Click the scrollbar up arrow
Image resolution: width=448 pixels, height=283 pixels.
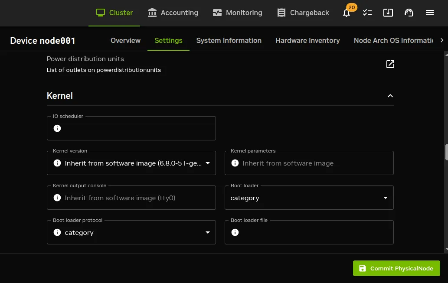point(446,55)
